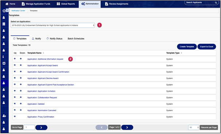Screen dimensions: 221x134
Task: Click previous page arrow beside Page 1 of 2
Action: pyautogui.click(x=101, y=127)
